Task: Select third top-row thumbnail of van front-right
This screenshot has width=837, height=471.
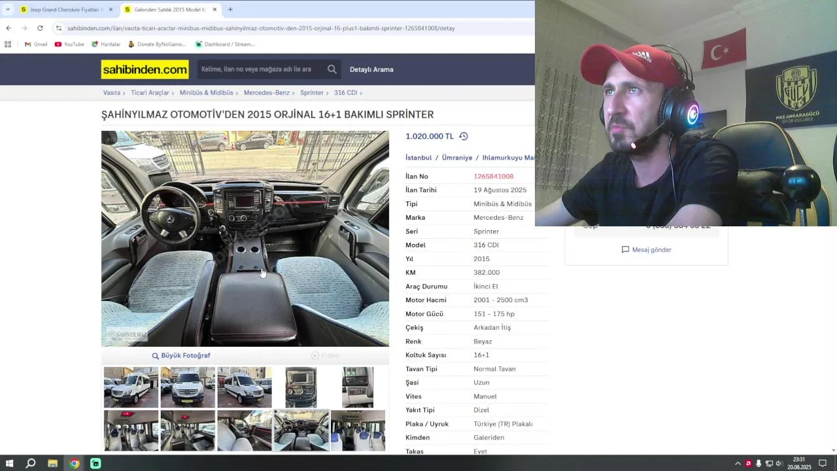Action: click(x=245, y=387)
